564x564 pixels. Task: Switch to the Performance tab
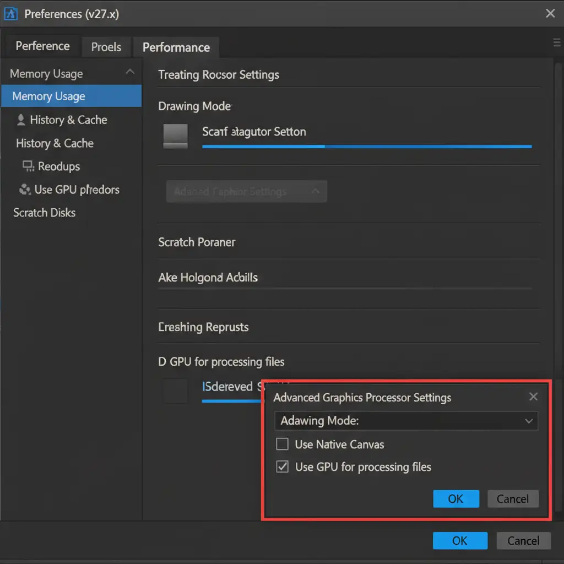click(x=176, y=47)
